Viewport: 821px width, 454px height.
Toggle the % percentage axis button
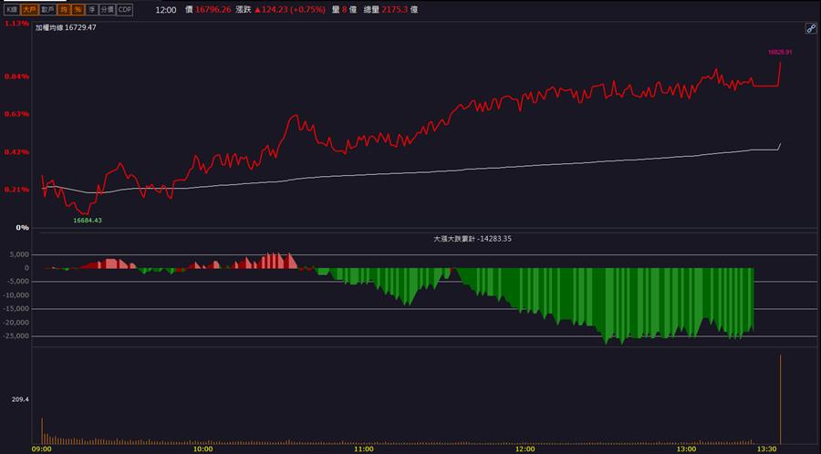click(78, 9)
